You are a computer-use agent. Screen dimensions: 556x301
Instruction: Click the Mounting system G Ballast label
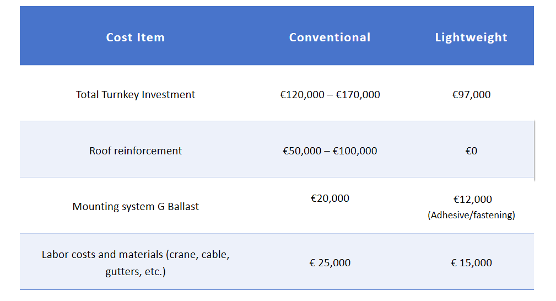pyautogui.click(x=136, y=206)
